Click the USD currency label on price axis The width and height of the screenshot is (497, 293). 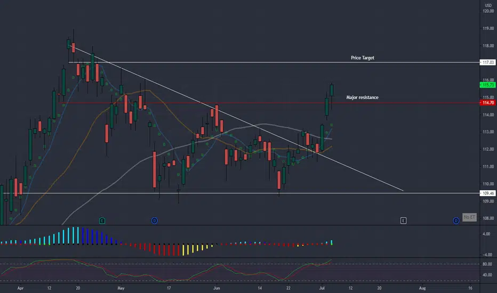tap(488, 5)
